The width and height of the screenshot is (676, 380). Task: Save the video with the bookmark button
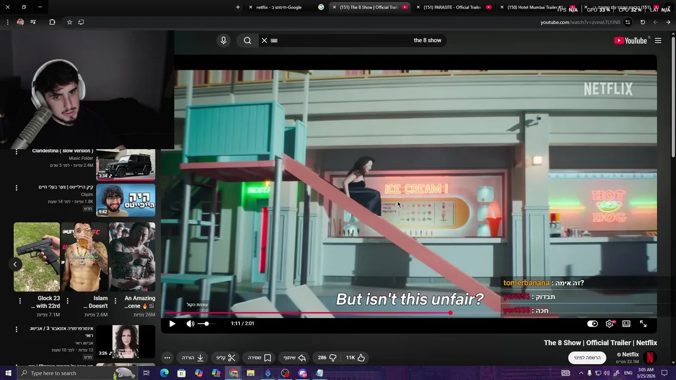click(259, 357)
